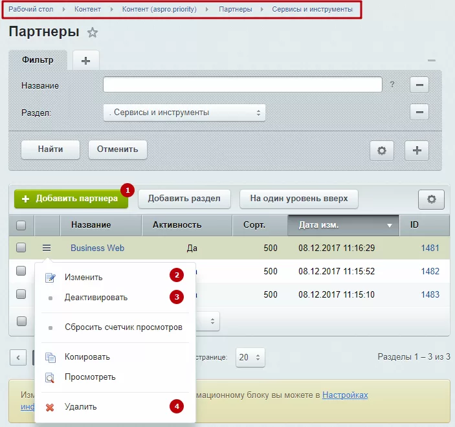Choose Изменить in context menu

(x=115, y=278)
